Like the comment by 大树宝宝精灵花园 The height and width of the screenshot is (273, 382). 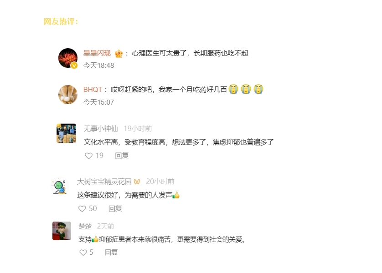[82, 208]
